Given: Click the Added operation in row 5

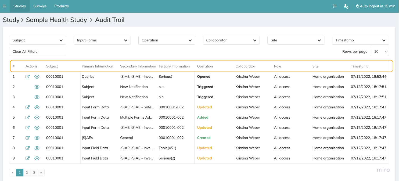Looking at the screenshot, I should (x=203, y=118).
